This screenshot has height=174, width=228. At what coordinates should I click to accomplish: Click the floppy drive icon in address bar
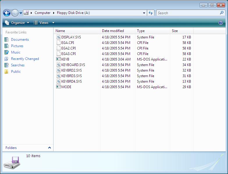(x=26, y=13)
